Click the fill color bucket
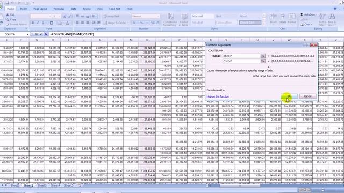 (60, 23)
